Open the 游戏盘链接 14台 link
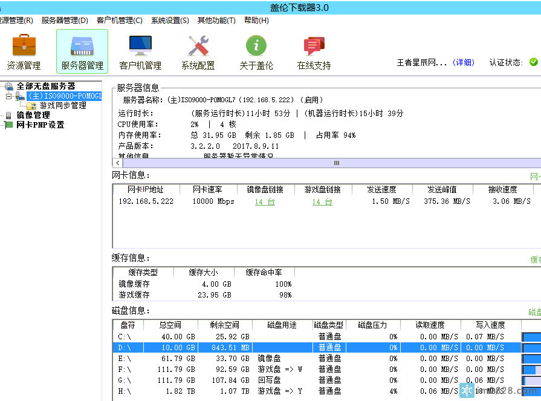 [323, 203]
